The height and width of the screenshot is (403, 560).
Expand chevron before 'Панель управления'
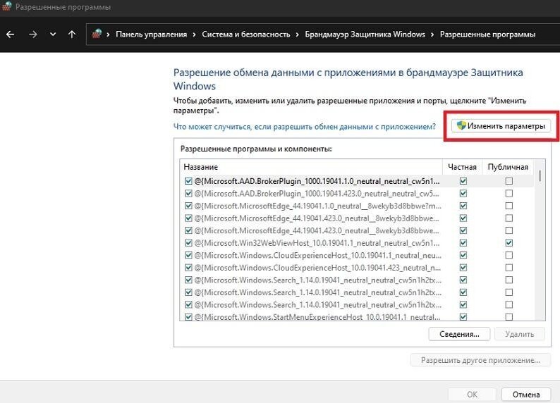(x=108, y=35)
